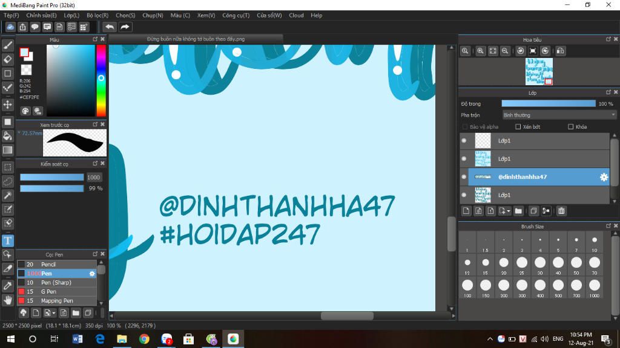Expand the add brush dropdown arrow
Viewport: 620px width, 348px height.
click(54, 314)
